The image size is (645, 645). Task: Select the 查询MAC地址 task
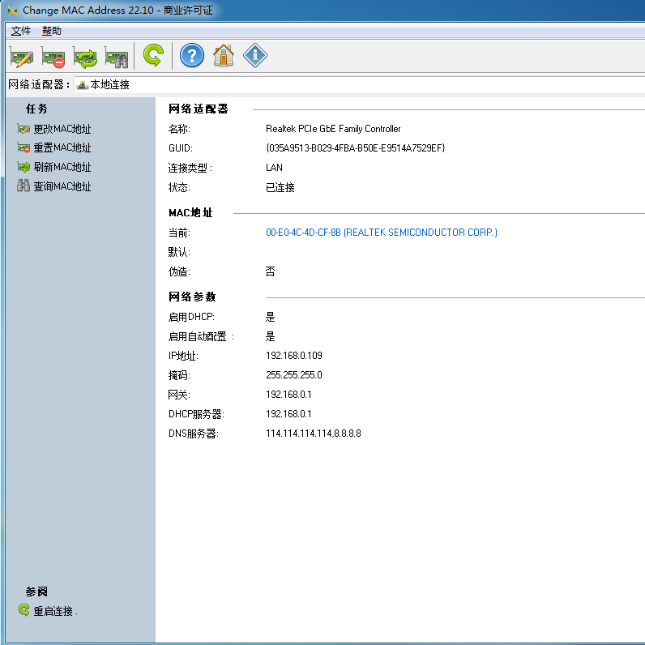click(62, 186)
